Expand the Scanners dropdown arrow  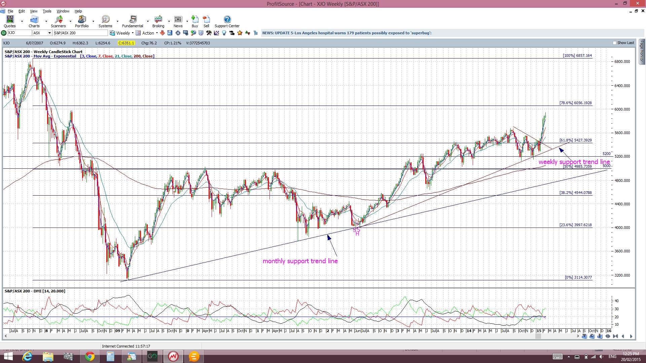coord(70,21)
